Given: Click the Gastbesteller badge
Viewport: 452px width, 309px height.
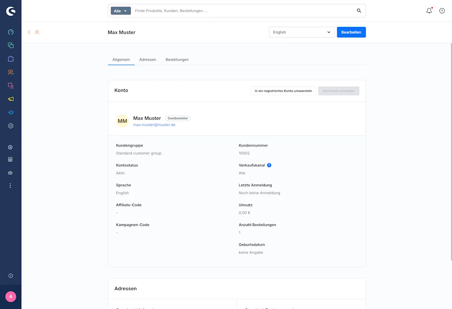Looking at the screenshot, I should (178, 118).
